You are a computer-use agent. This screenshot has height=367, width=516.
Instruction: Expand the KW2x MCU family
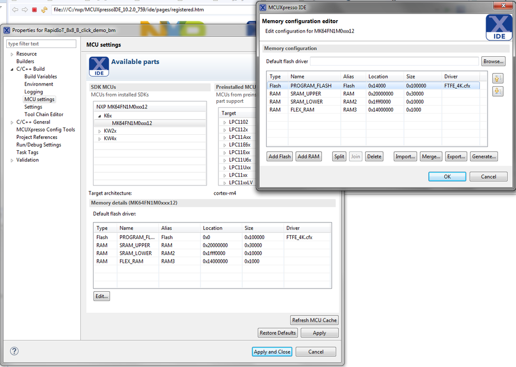click(x=100, y=131)
